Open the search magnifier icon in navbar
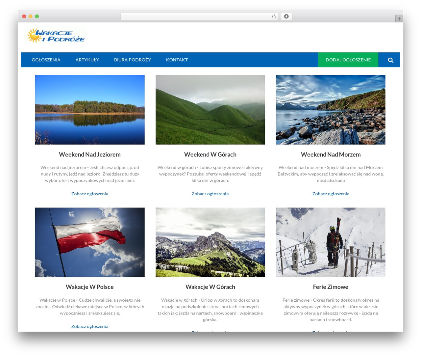Viewport: 421px width, 357px height. 390,60
